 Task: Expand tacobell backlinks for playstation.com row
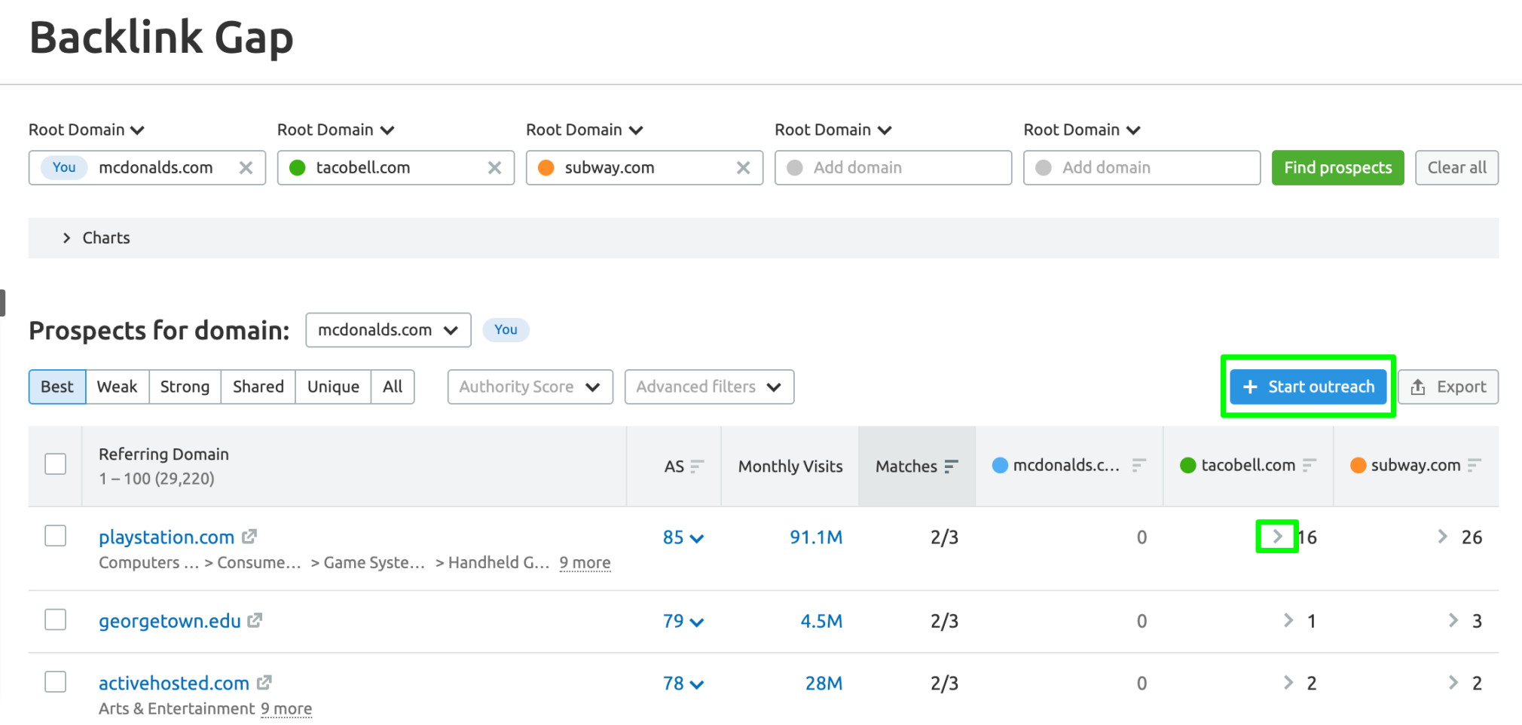pos(1277,536)
